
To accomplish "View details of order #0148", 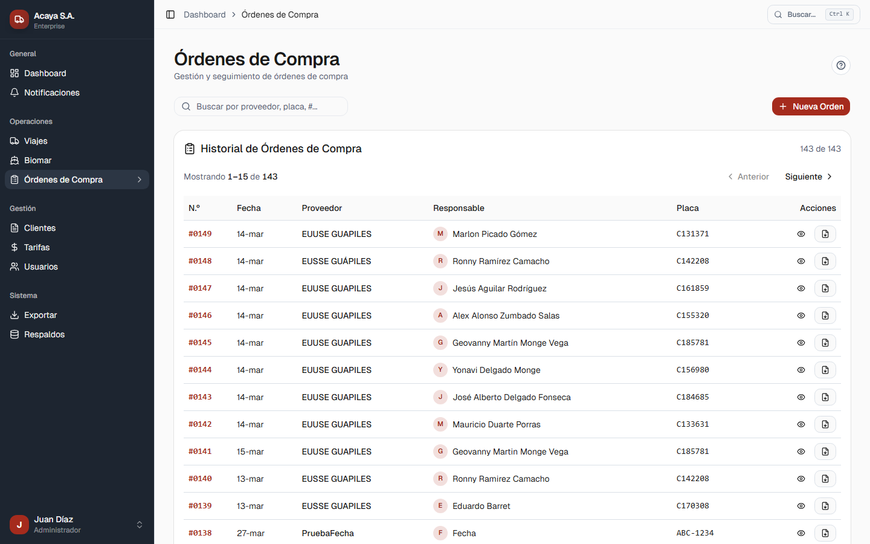I will click(x=801, y=261).
